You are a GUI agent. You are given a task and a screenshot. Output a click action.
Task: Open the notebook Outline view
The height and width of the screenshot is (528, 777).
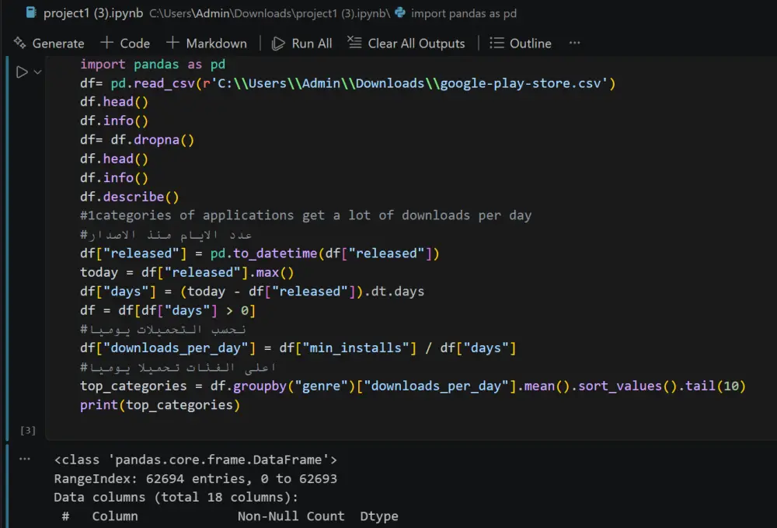pos(521,44)
